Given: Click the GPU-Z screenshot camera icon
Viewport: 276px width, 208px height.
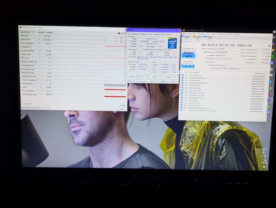Looking at the screenshot, I should pos(119,33).
